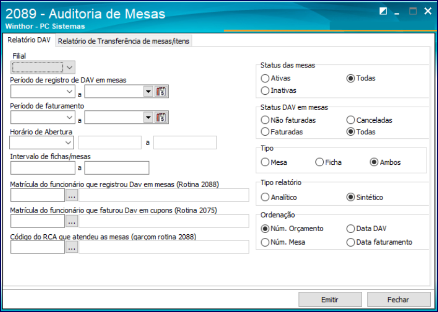This screenshot has height=312, width=438.
Task: Expand the Filial dropdown
Action: [70, 67]
